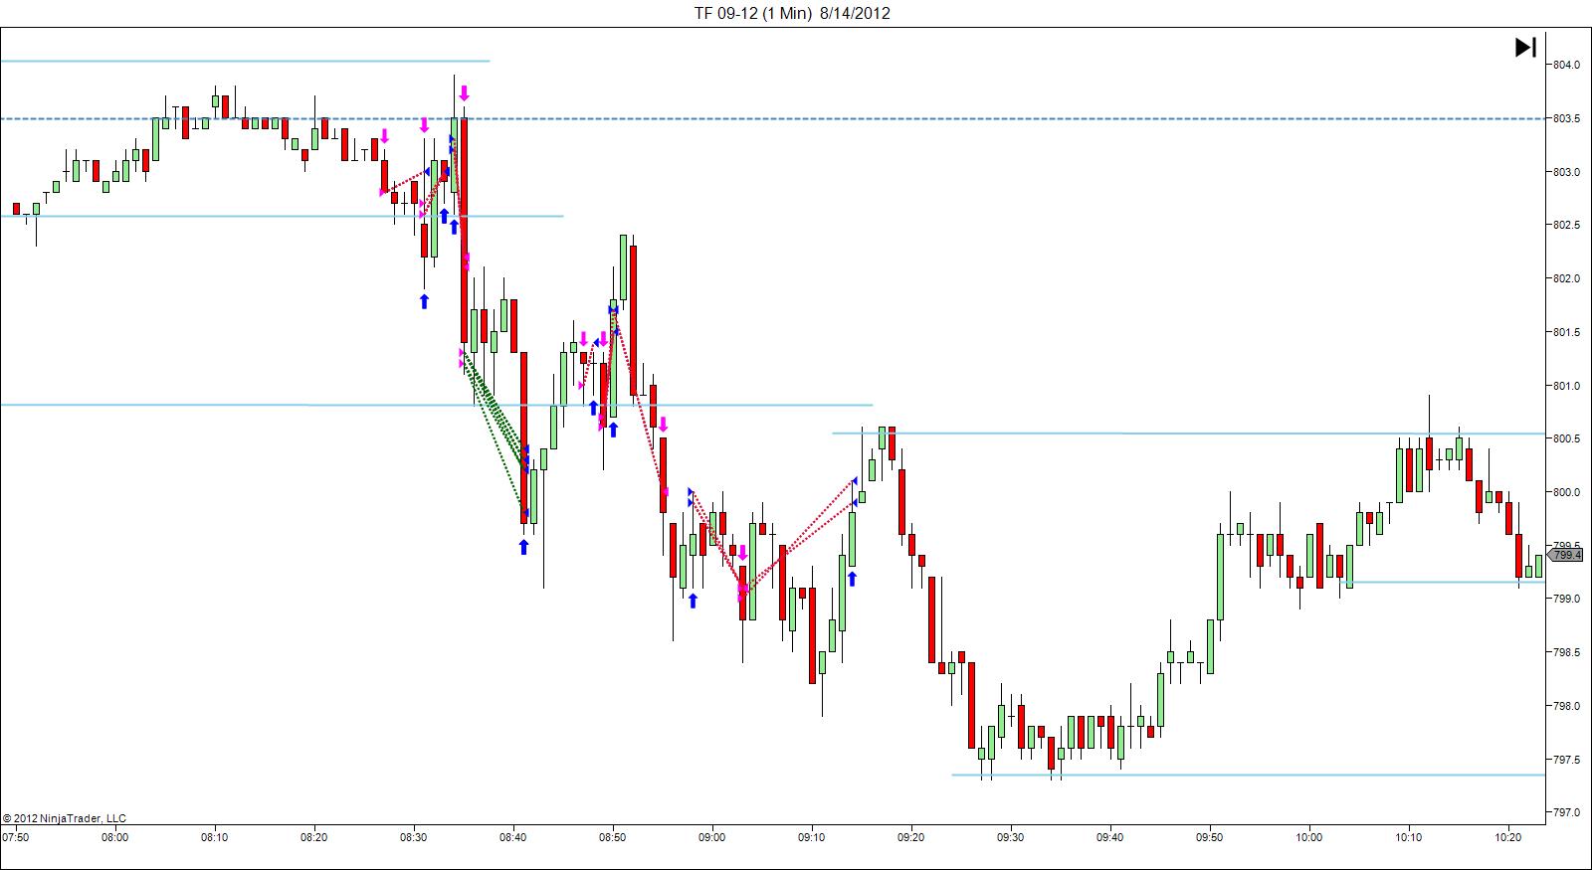
Task: Select price axis label 803.5
Action: click(1566, 119)
